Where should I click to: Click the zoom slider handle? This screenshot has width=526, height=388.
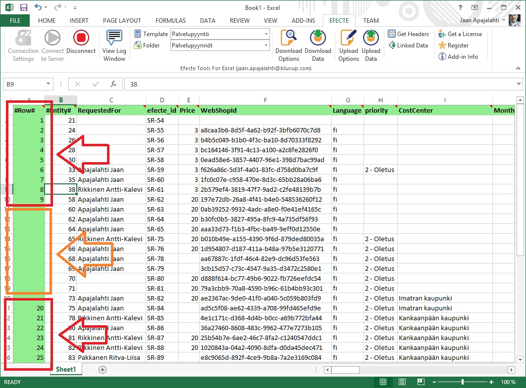[x=463, y=382]
